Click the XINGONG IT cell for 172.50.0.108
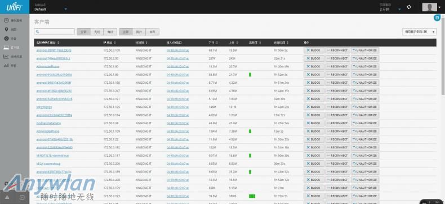This screenshot has width=445, height=204. point(144,50)
